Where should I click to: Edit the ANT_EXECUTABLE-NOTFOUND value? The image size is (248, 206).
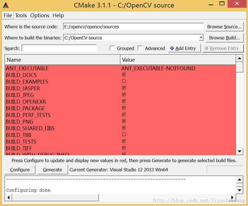click(x=158, y=68)
